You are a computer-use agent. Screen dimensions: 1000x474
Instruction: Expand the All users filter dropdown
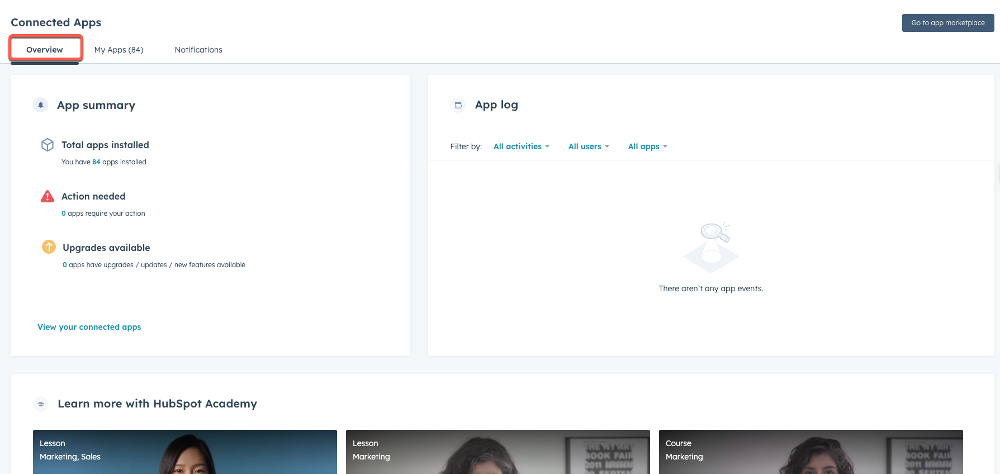pos(589,146)
